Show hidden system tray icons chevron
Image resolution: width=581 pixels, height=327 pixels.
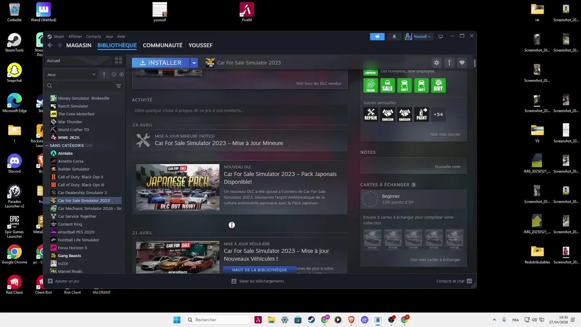(494, 320)
